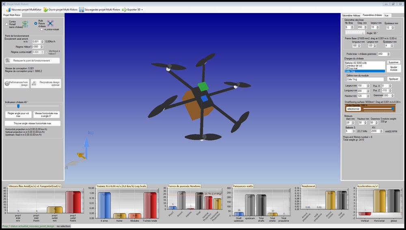Select Colis 1 kg in list
Screen dimensions: 406x230
pos(365,71)
